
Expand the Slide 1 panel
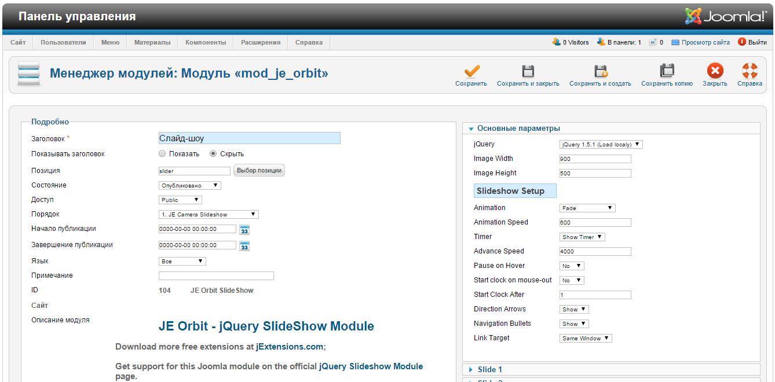611,369
